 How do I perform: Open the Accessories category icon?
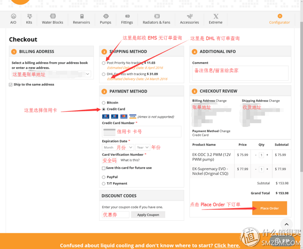[x=190, y=16]
